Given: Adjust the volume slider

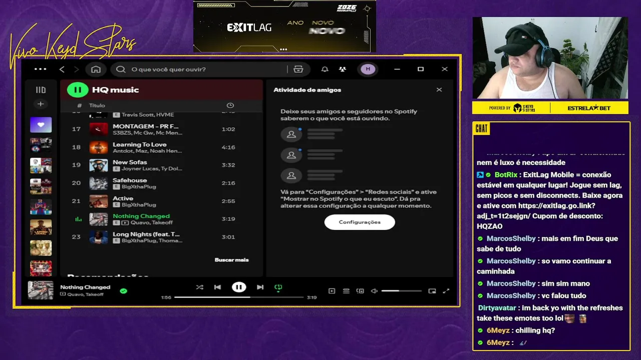Looking at the screenshot, I should (x=402, y=291).
